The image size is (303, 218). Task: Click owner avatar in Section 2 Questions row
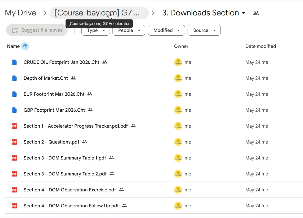click(178, 142)
